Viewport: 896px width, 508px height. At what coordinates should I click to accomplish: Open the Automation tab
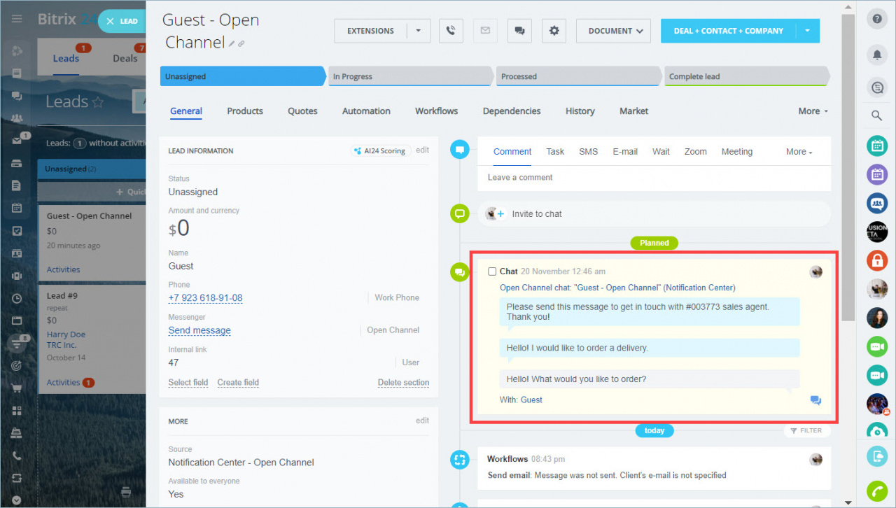[x=366, y=111]
